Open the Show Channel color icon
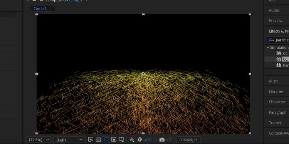Screen dimensions: 289x144 tap(132, 140)
